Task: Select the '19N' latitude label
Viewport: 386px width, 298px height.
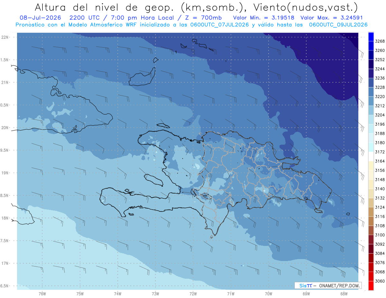Action: point(5,173)
